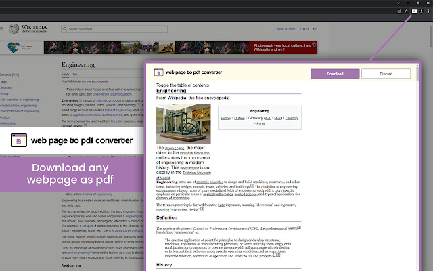The image size is (433, 271).
Task: Click the Engineering title in the preview
Action: click(171, 91)
